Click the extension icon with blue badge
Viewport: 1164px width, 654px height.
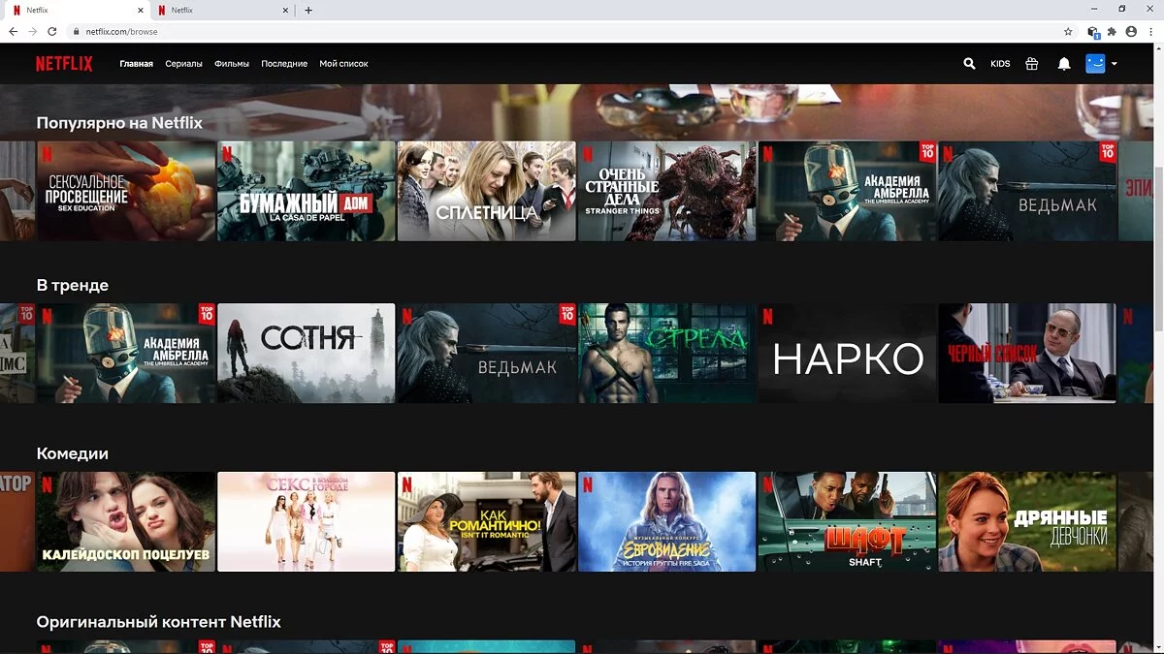[x=1093, y=32]
